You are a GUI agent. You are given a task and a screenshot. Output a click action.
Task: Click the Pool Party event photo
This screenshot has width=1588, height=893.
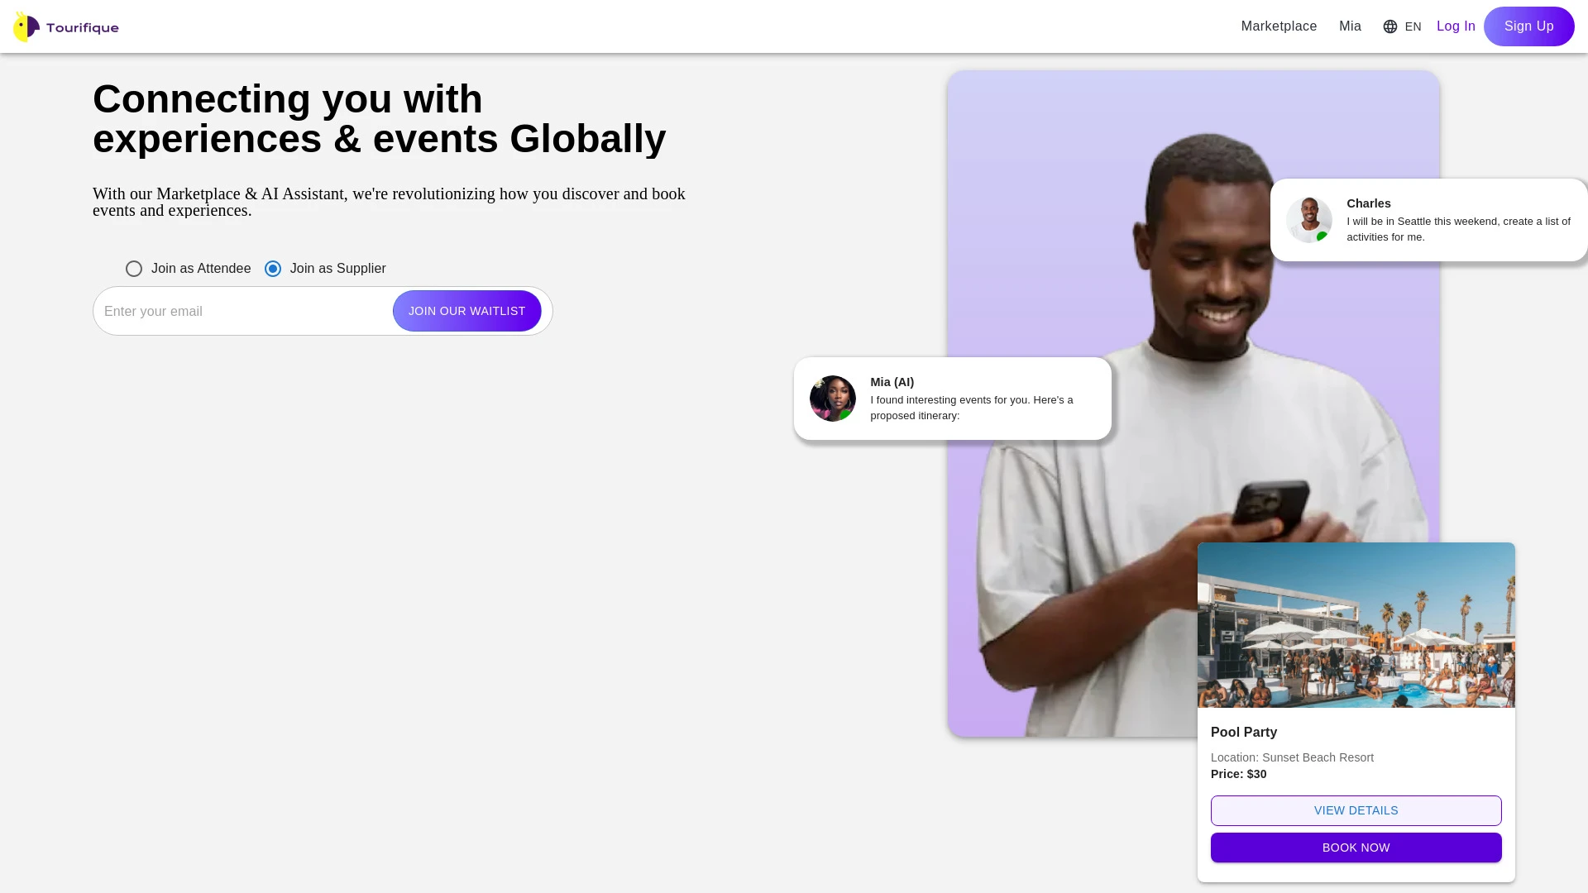1356,626
